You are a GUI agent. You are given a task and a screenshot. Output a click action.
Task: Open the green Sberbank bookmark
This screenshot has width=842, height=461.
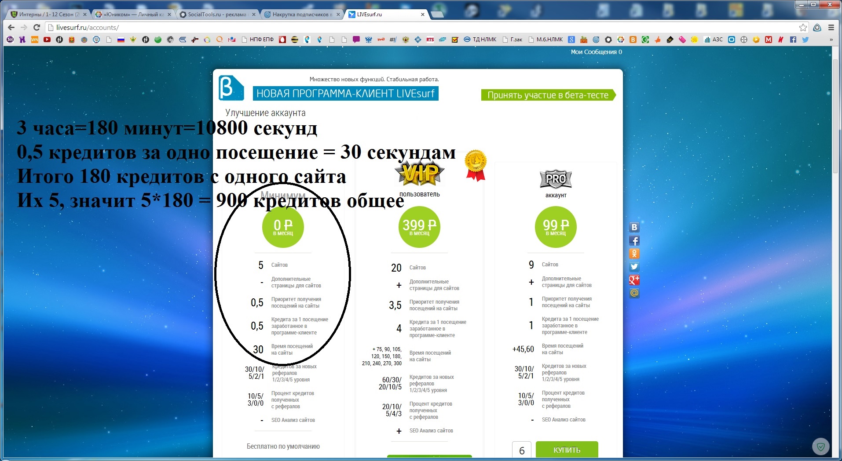click(158, 40)
